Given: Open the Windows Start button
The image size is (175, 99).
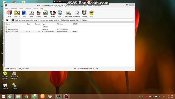Looking at the screenshot, I should pos(3,97).
